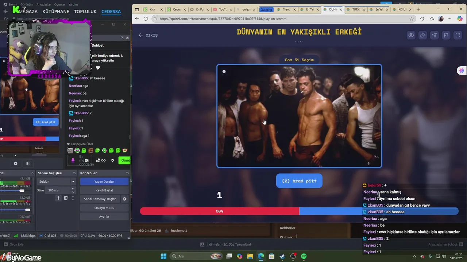Bookmark page with the star icon
This screenshot has width=467, height=262.
(412, 19)
